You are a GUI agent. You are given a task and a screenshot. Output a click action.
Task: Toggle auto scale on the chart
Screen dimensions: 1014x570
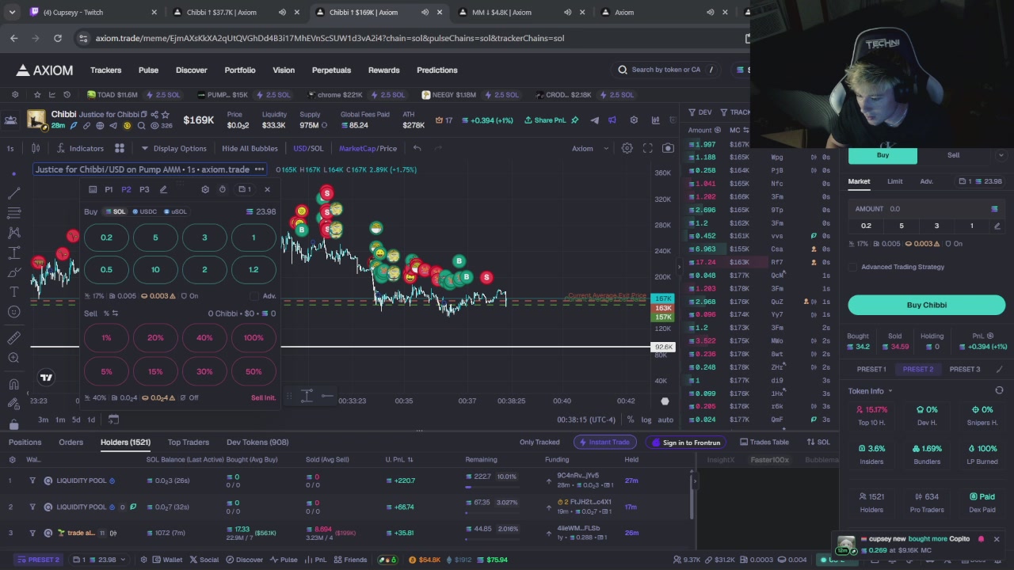pos(665,420)
